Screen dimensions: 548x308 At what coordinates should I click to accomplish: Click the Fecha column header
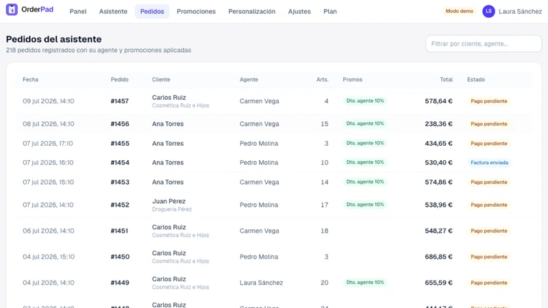coord(30,79)
